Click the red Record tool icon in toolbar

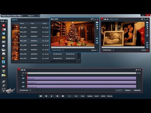click(3, 25)
